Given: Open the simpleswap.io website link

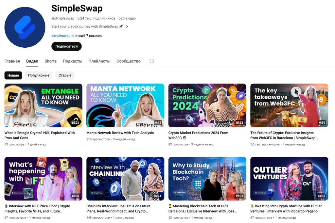Looking at the screenshot, I should (x=63, y=36).
